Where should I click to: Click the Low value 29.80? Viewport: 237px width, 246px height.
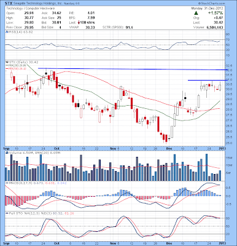pos(29,22)
